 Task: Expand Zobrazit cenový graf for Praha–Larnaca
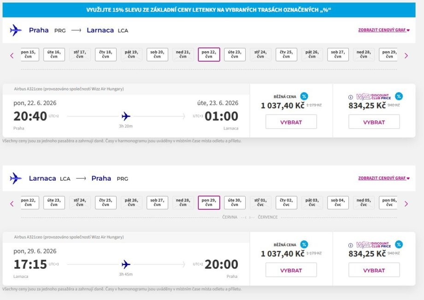(x=383, y=30)
